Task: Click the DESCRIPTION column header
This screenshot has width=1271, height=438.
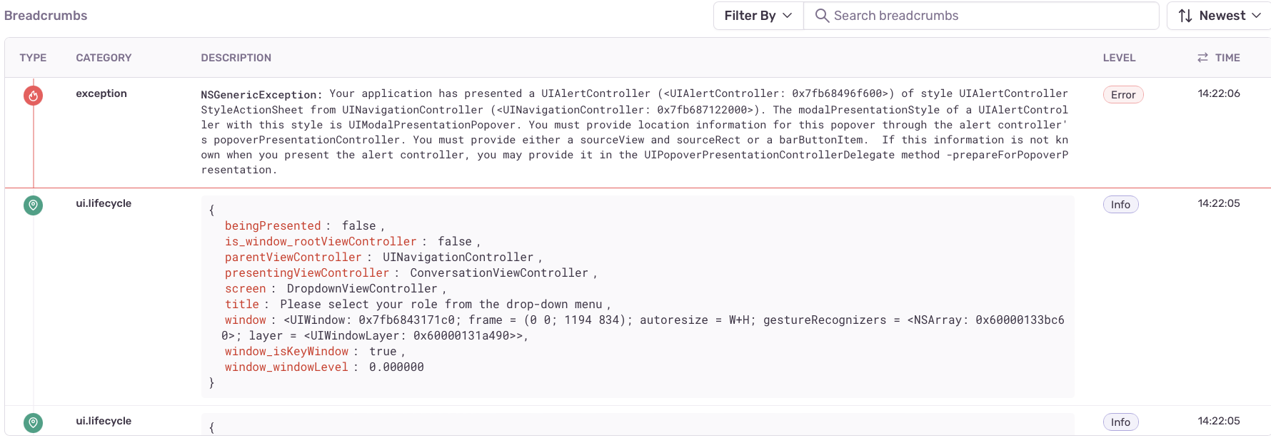Action: click(x=236, y=58)
